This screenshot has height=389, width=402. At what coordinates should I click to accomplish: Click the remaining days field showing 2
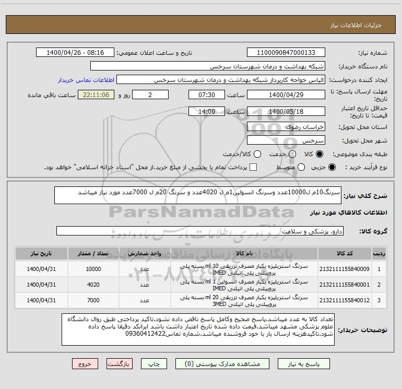tap(150, 95)
